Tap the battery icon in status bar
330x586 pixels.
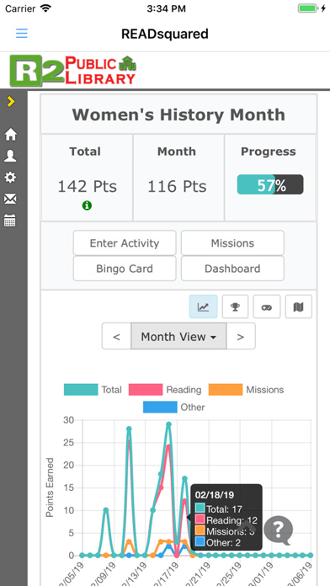307,8
